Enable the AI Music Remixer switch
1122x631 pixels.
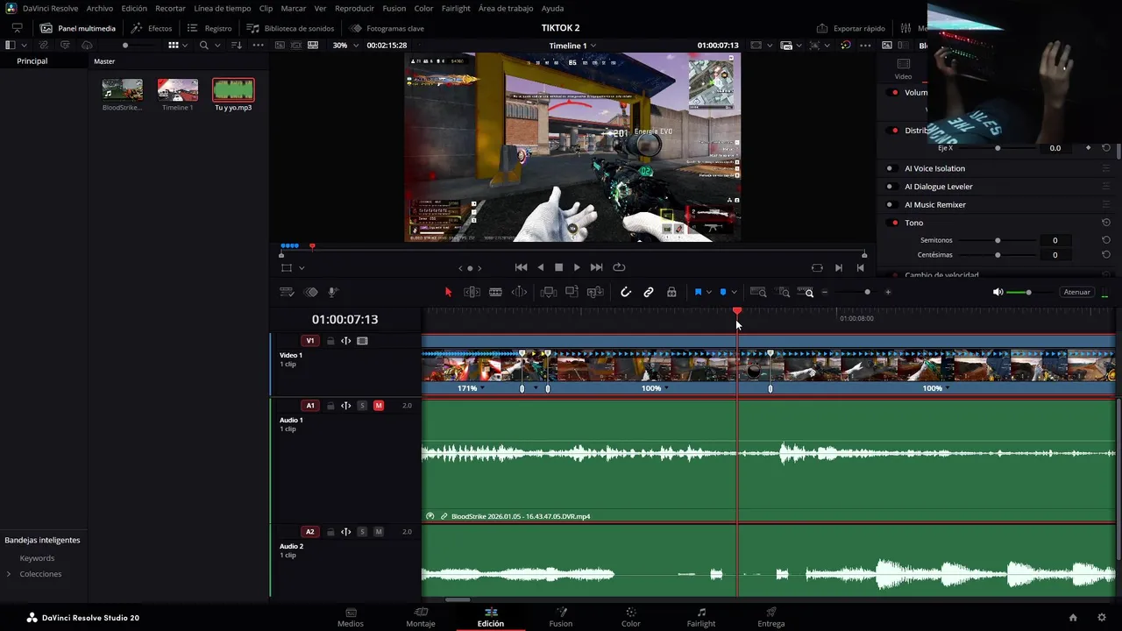click(894, 205)
